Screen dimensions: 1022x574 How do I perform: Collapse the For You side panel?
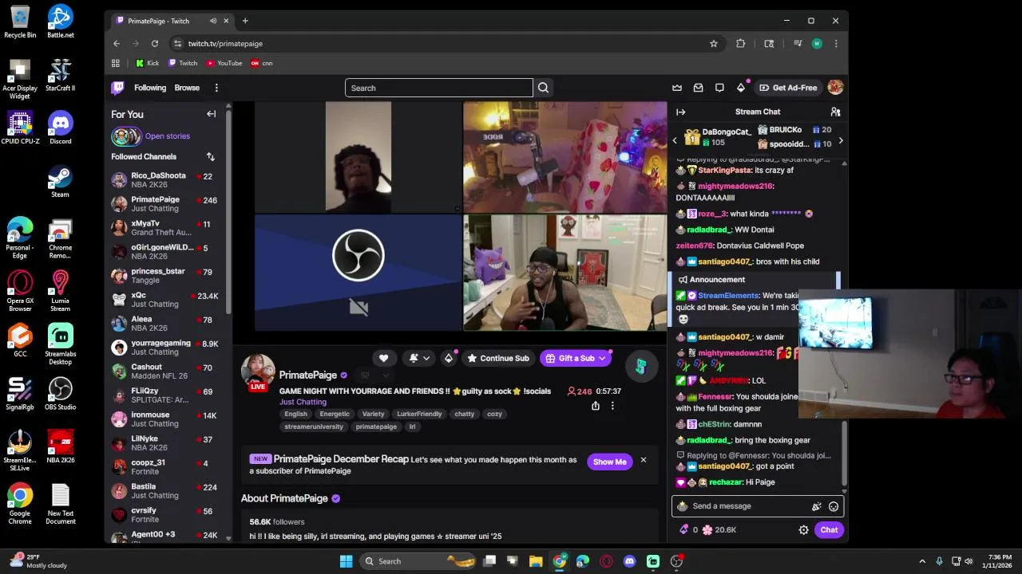coord(211,114)
